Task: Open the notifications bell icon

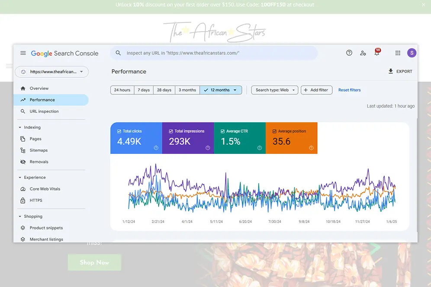Action: tap(377, 53)
